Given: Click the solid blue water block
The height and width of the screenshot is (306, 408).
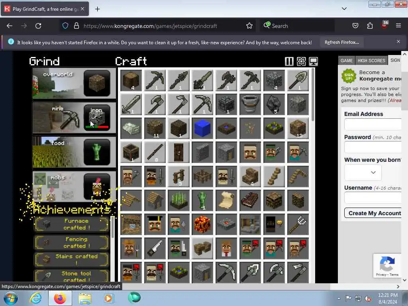Looking at the screenshot, I should point(203,128).
